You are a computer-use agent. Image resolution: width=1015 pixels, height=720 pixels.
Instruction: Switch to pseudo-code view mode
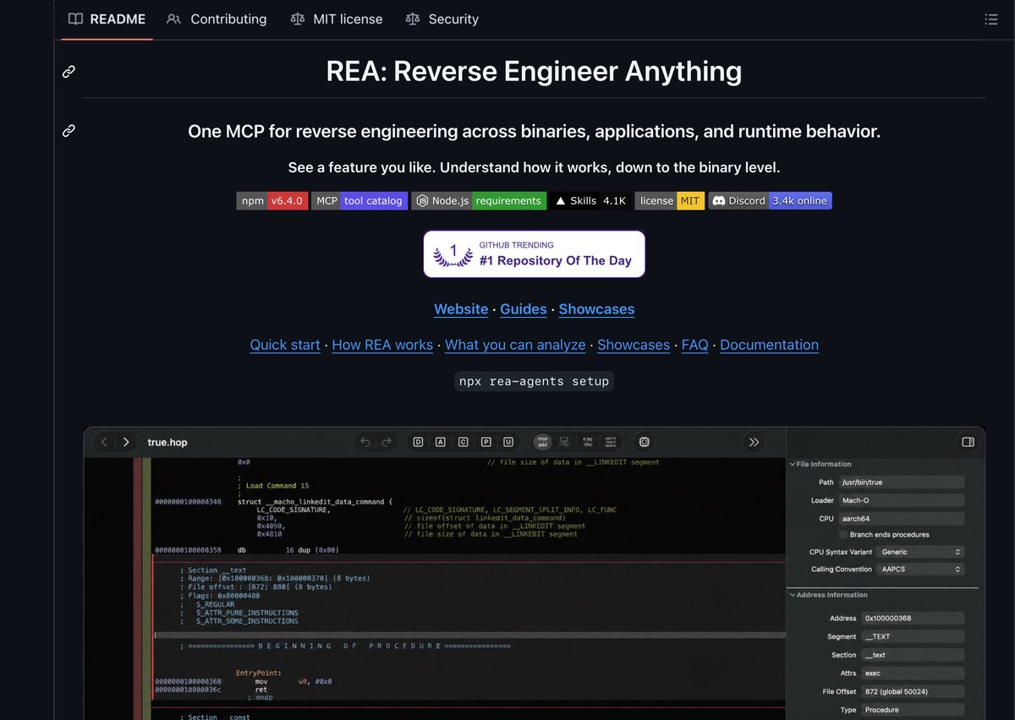[588, 442]
